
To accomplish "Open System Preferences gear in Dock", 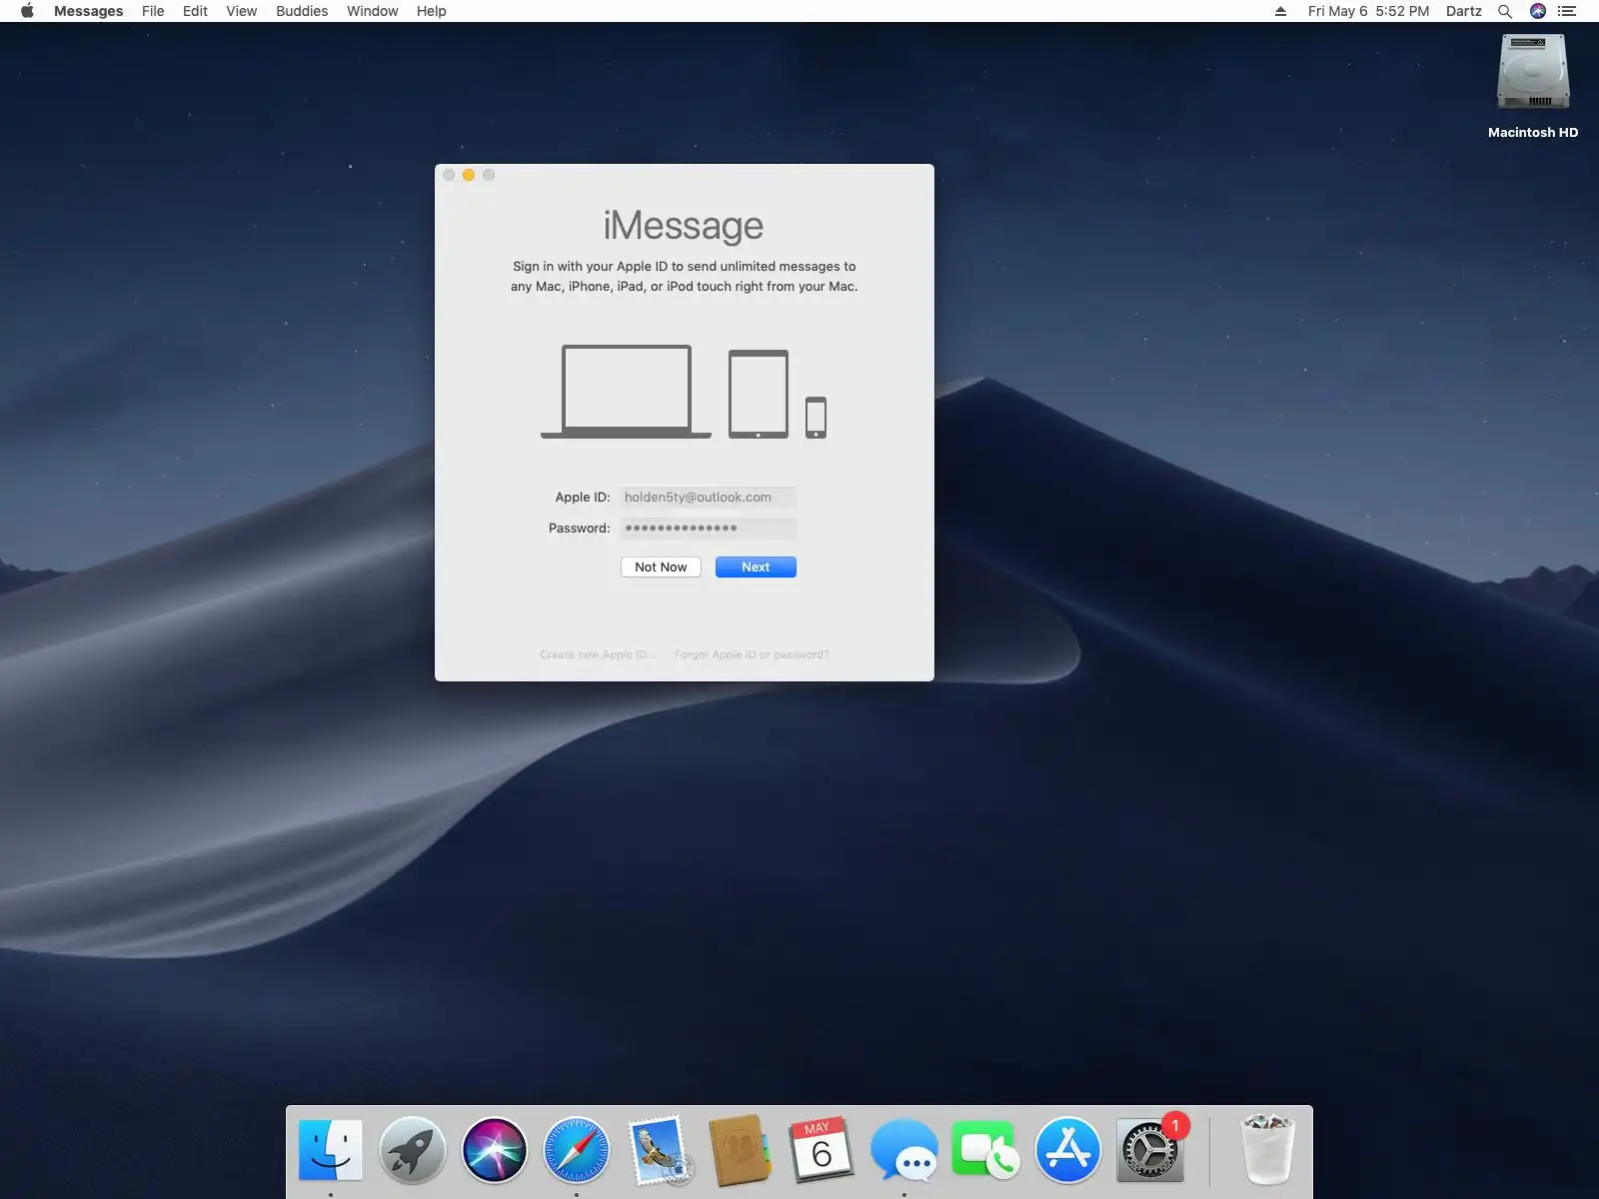I will [1150, 1150].
